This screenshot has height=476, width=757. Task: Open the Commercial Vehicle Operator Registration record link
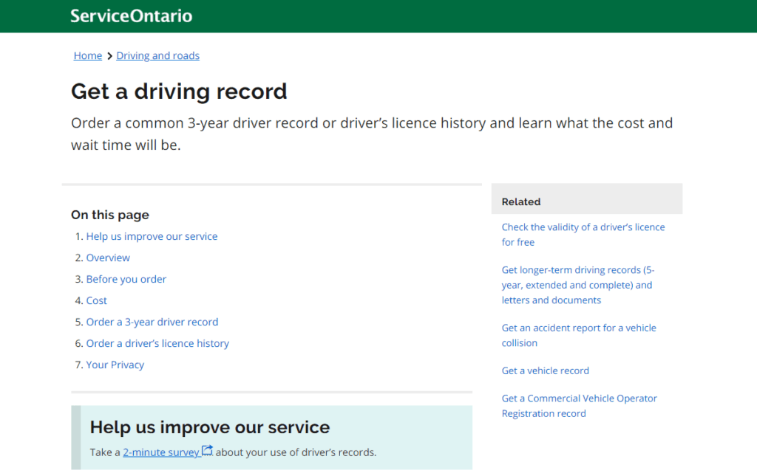[x=579, y=405]
